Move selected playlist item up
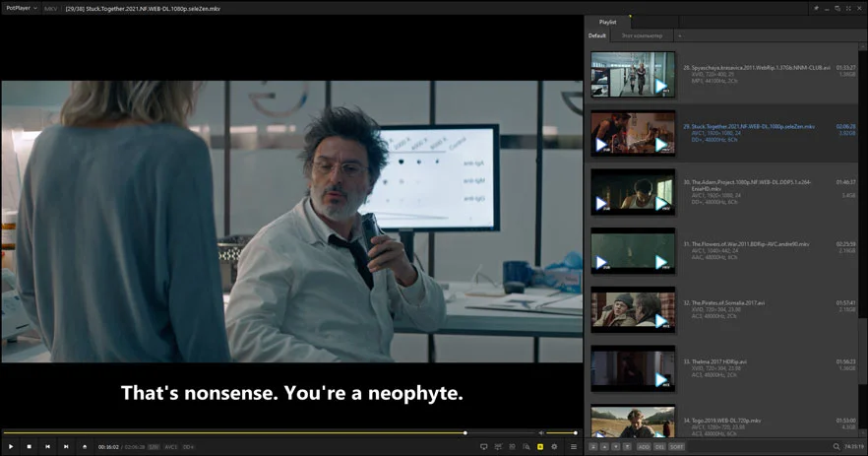The height and width of the screenshot is (456, 868). click(x=604, y=446)
